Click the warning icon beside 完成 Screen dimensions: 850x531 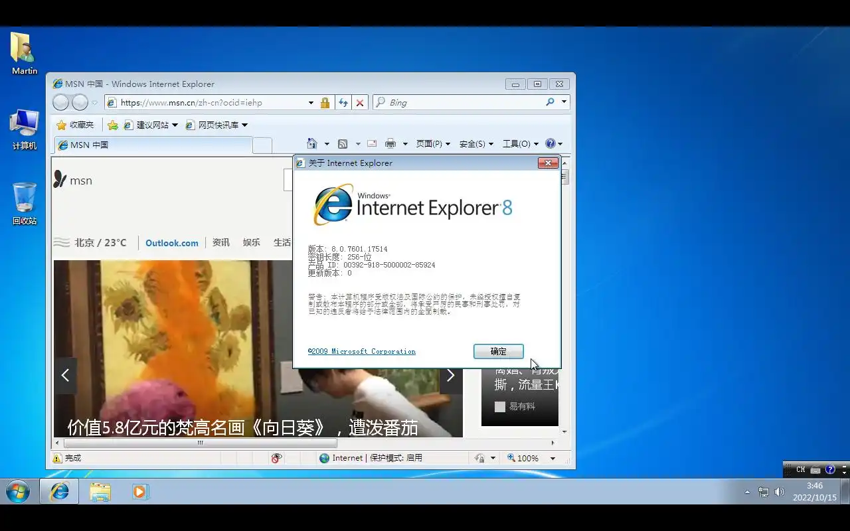[x=58, y=458]
